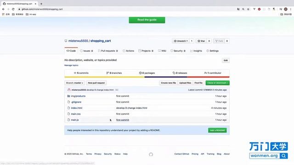Click the yellow language bar segment
Screen dimensions: 294x165
(104, 77)
